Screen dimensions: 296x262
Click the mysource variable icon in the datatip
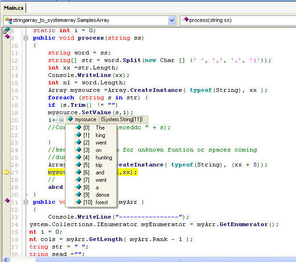point(70,120)
